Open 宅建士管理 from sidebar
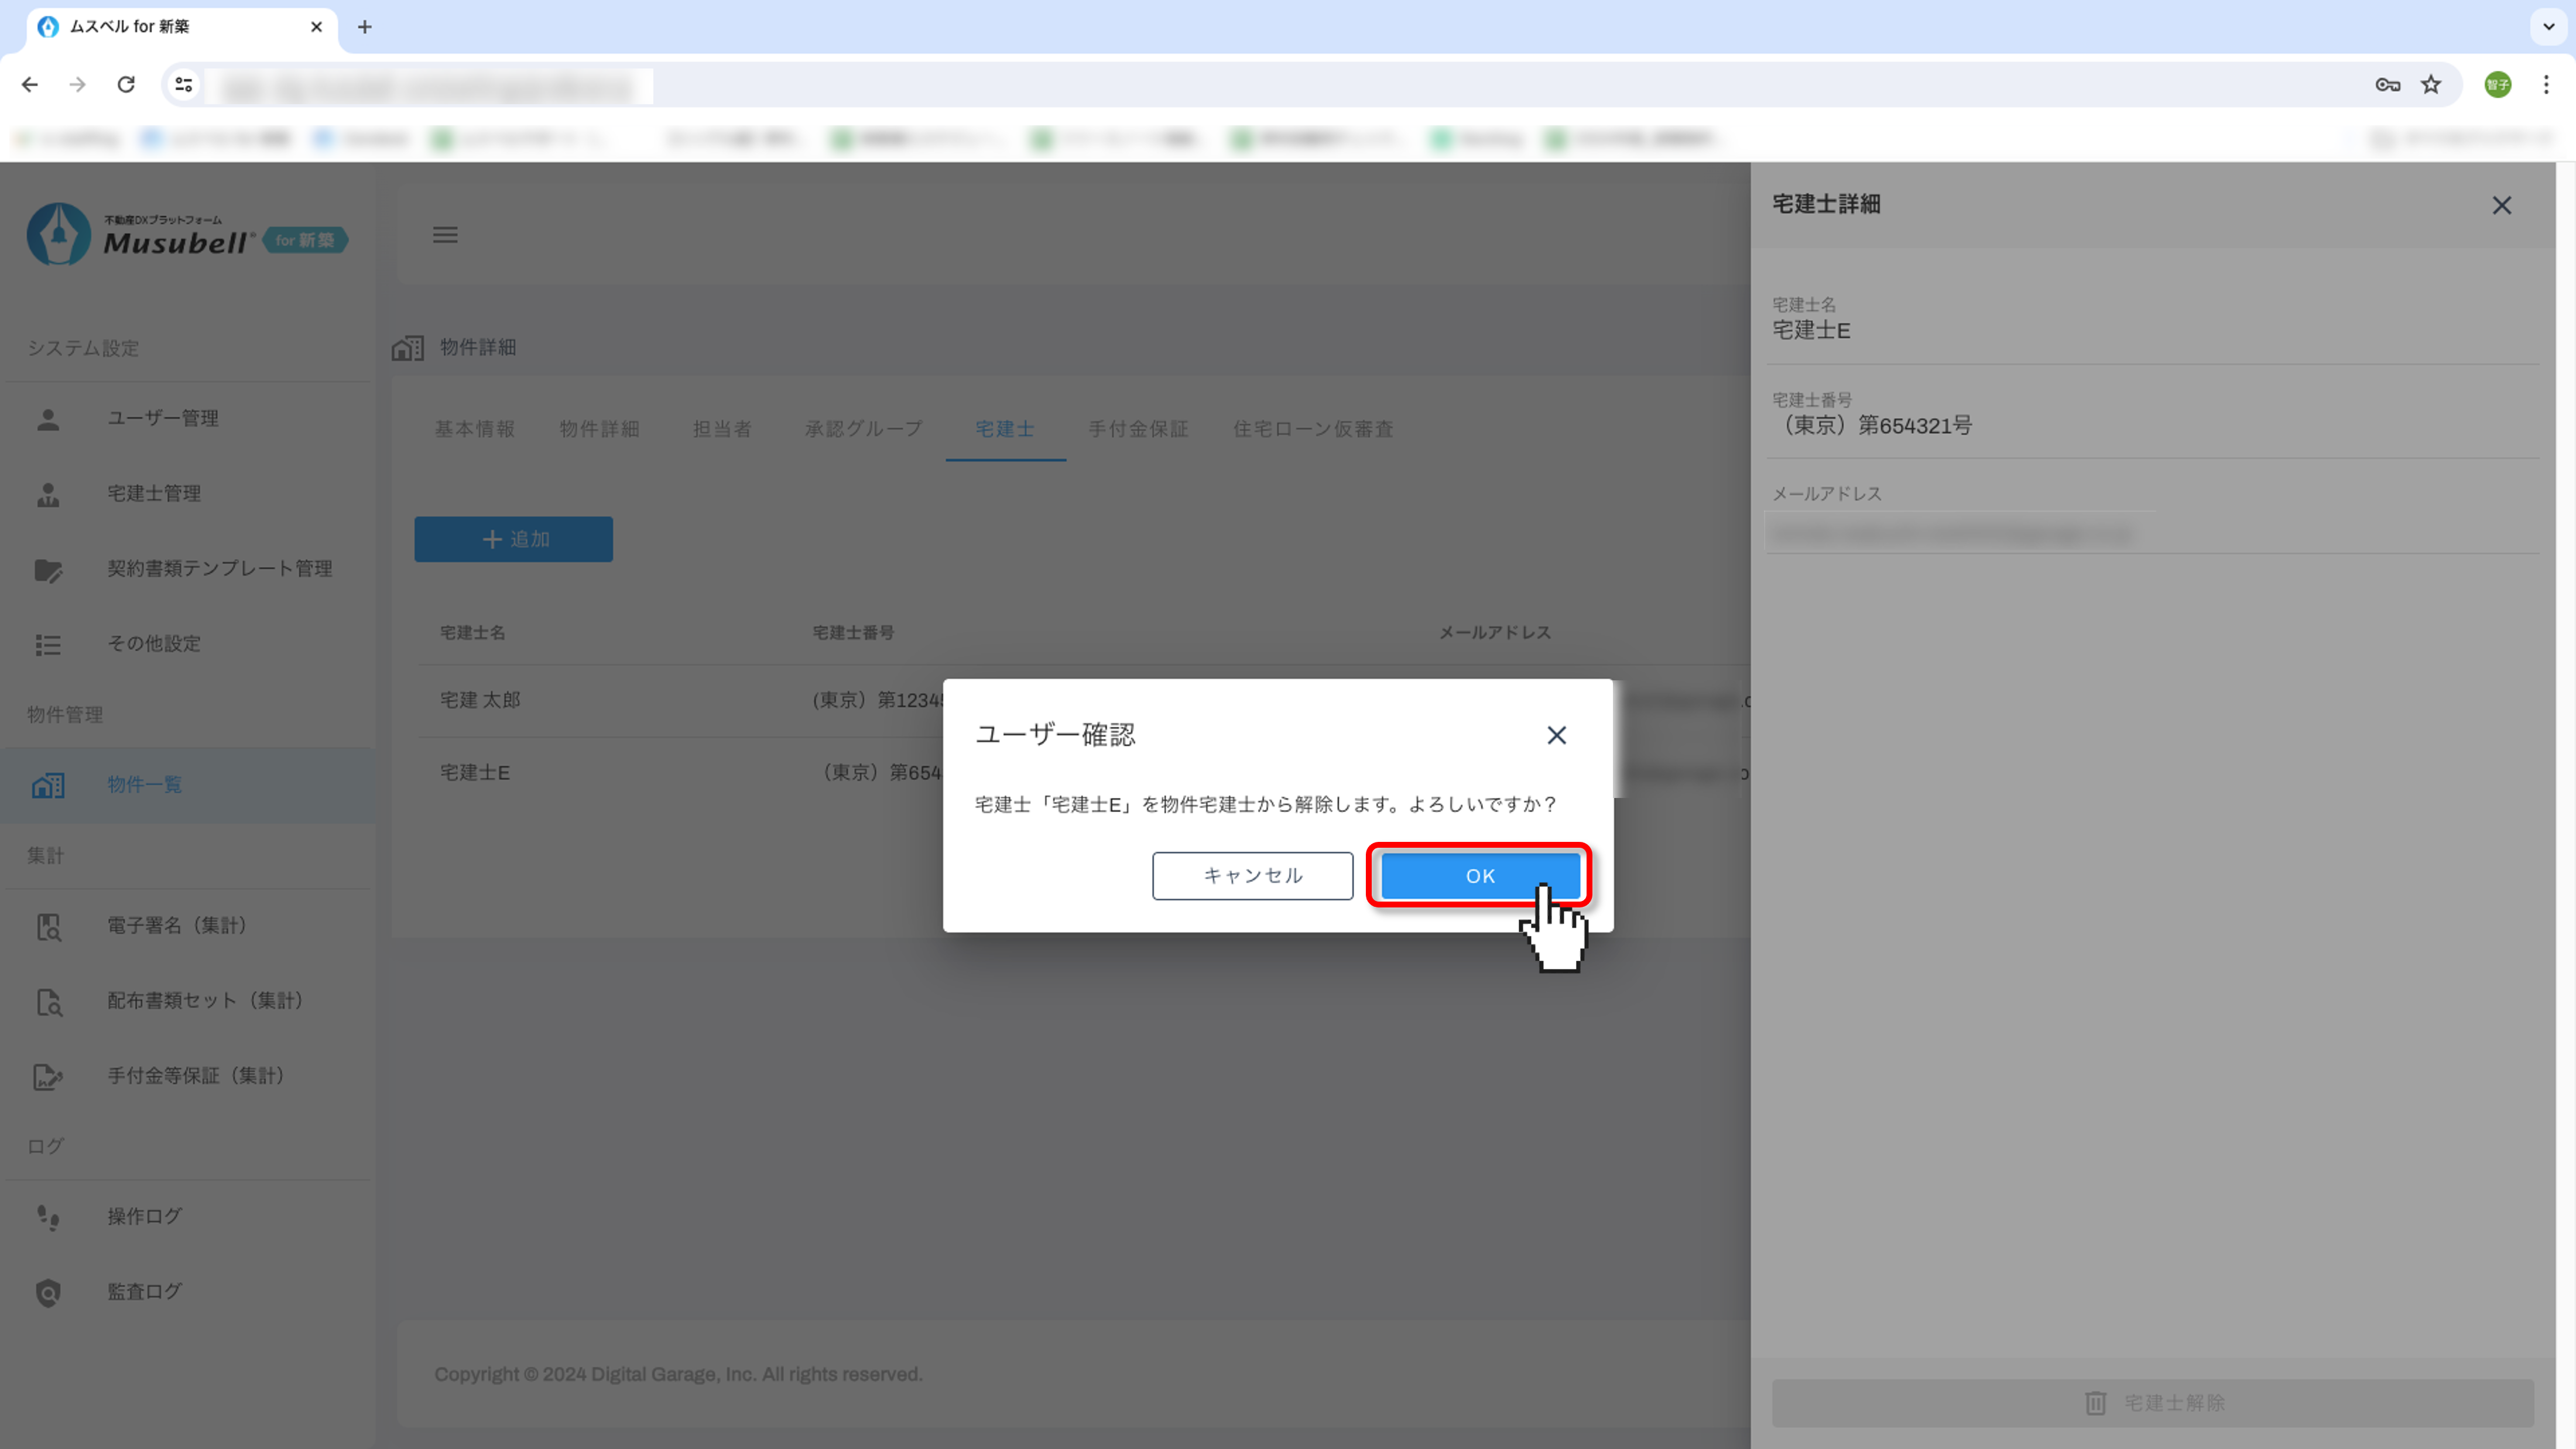This screenshot has width=2576, height=1449. (154, 493)
